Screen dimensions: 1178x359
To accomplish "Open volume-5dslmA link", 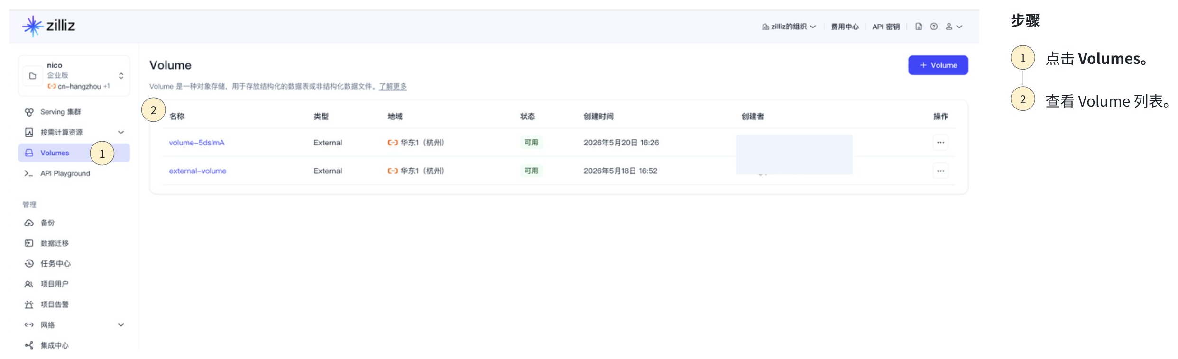I will click(197, 142).
